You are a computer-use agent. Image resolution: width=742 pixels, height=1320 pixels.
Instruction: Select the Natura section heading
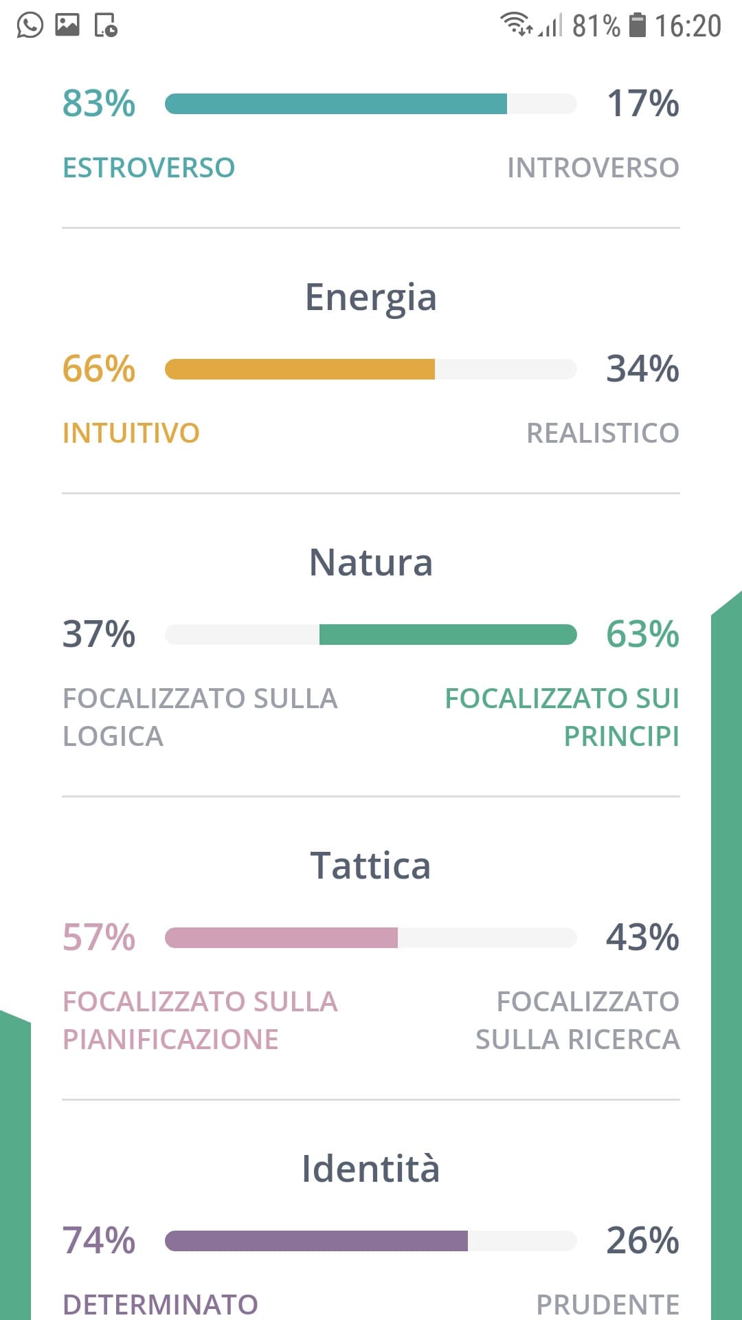371,562
